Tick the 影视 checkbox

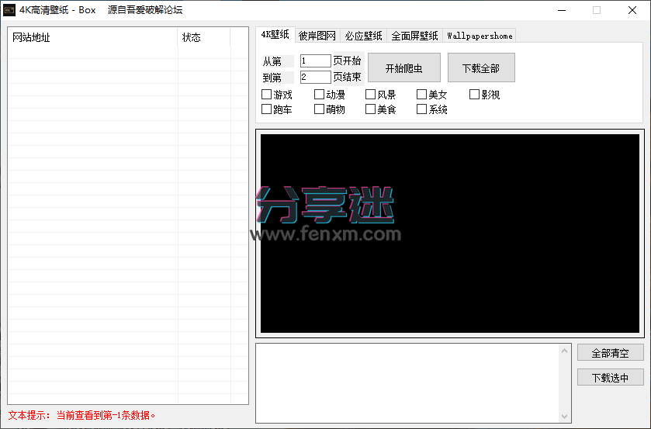[475, 95]
